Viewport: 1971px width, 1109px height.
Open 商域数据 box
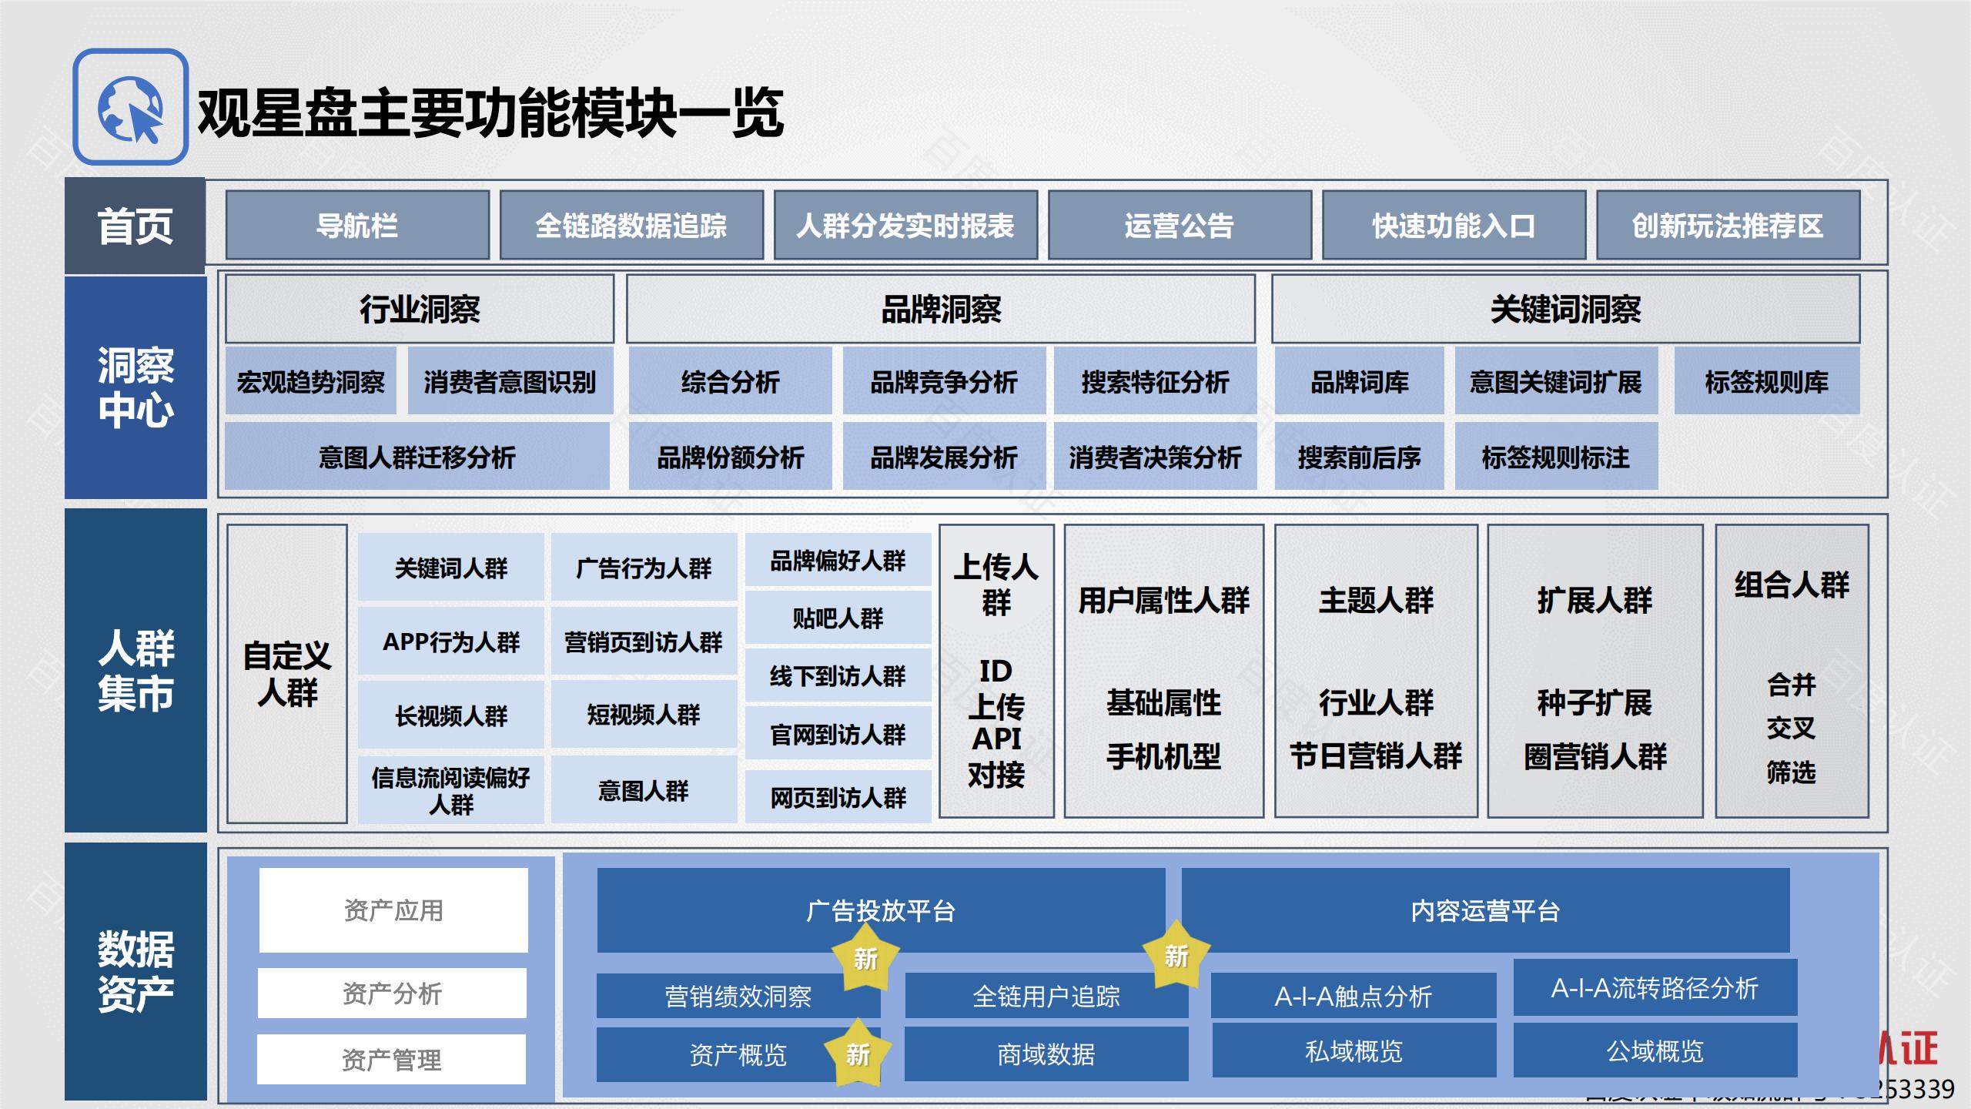click(1046, 1054)
